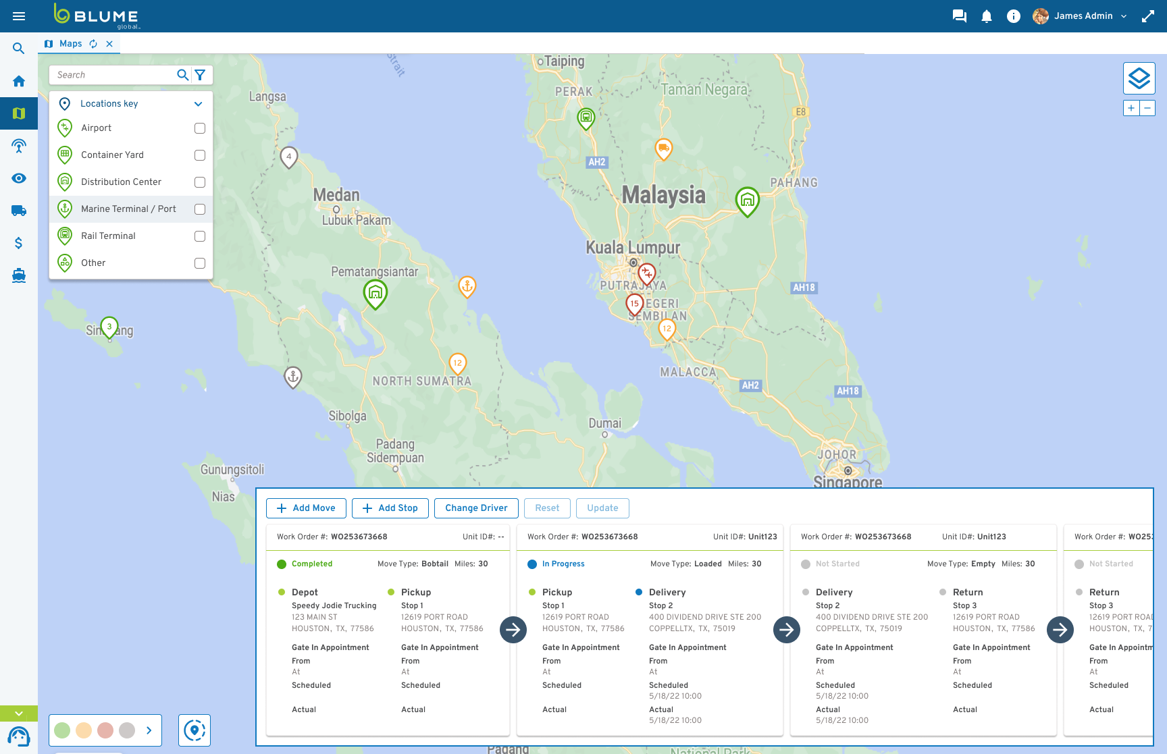Image resolution: width=1167 pixels, height=754 pixels.
Task: Click the recenter location button
Action: click(194, 730)
